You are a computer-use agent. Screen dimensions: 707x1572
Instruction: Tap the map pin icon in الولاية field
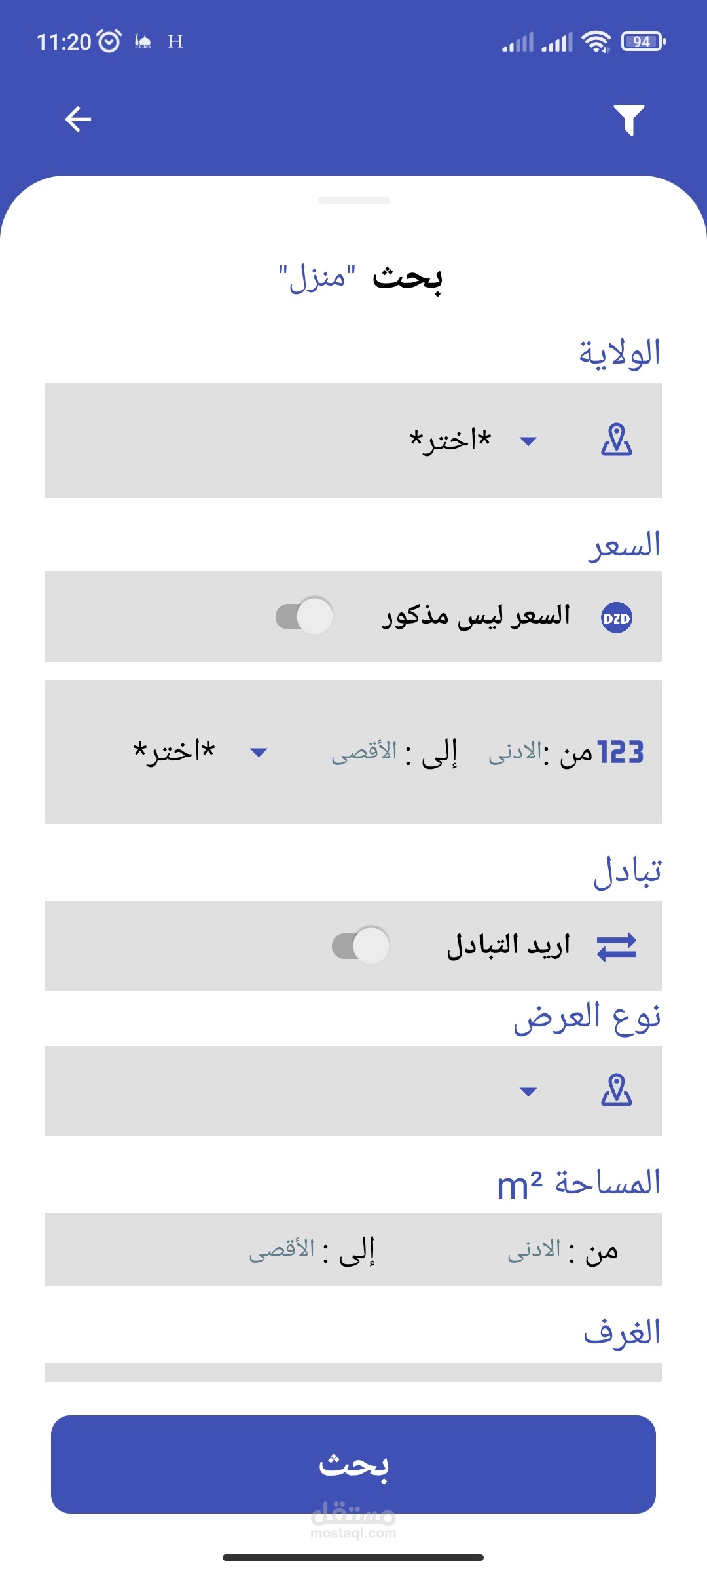click(x=616, y=440)
